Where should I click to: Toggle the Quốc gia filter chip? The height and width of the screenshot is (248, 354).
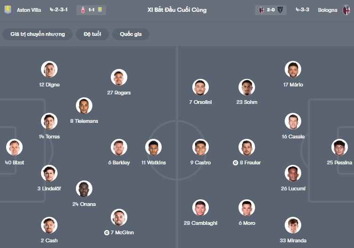tap(131, 34)
